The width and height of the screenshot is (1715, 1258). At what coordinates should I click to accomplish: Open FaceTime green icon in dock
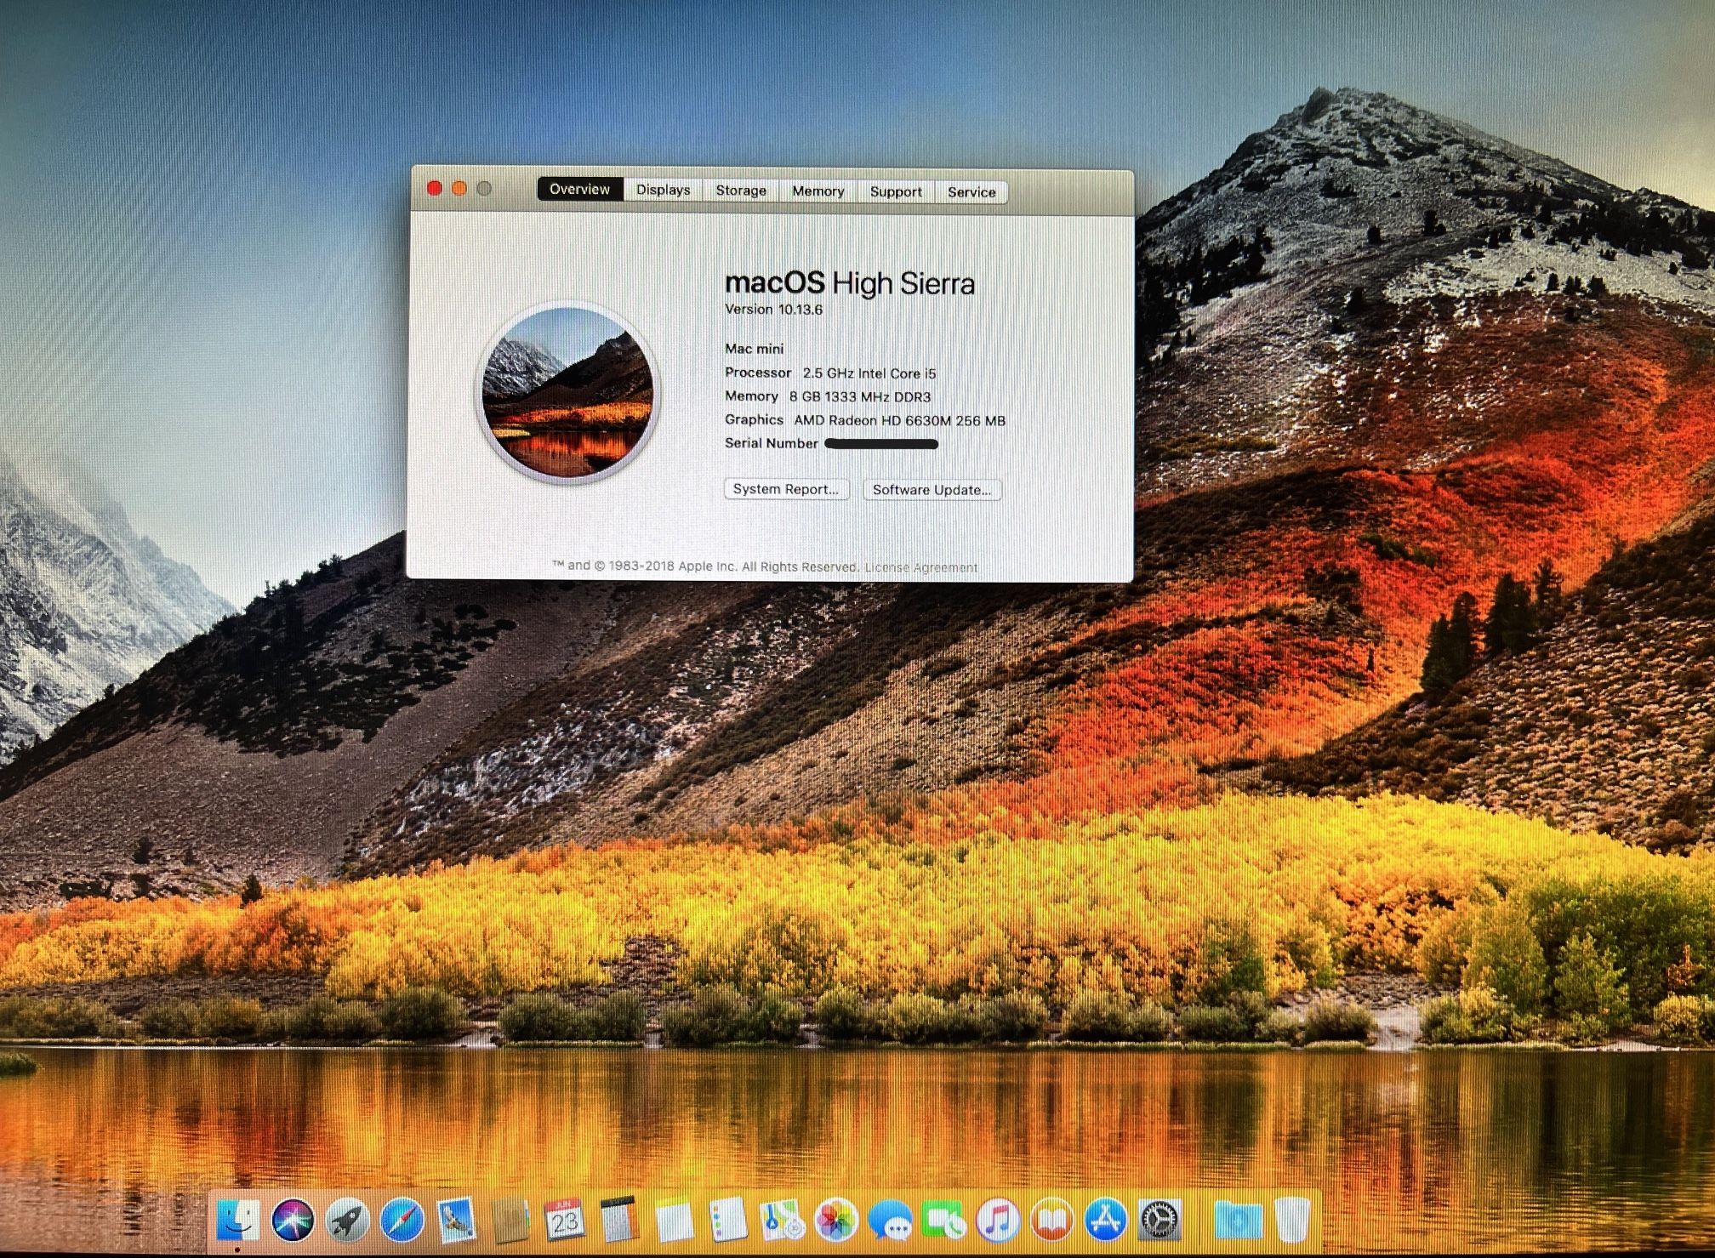944,1221
